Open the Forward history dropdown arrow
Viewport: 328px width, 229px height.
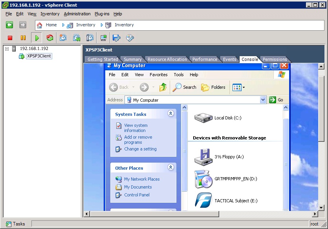point(153,87)
